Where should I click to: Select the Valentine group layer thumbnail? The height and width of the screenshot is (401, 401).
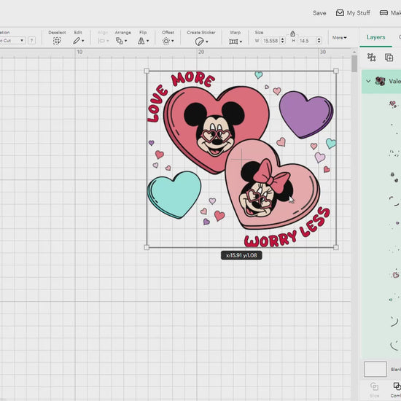[x=380, y=82]
